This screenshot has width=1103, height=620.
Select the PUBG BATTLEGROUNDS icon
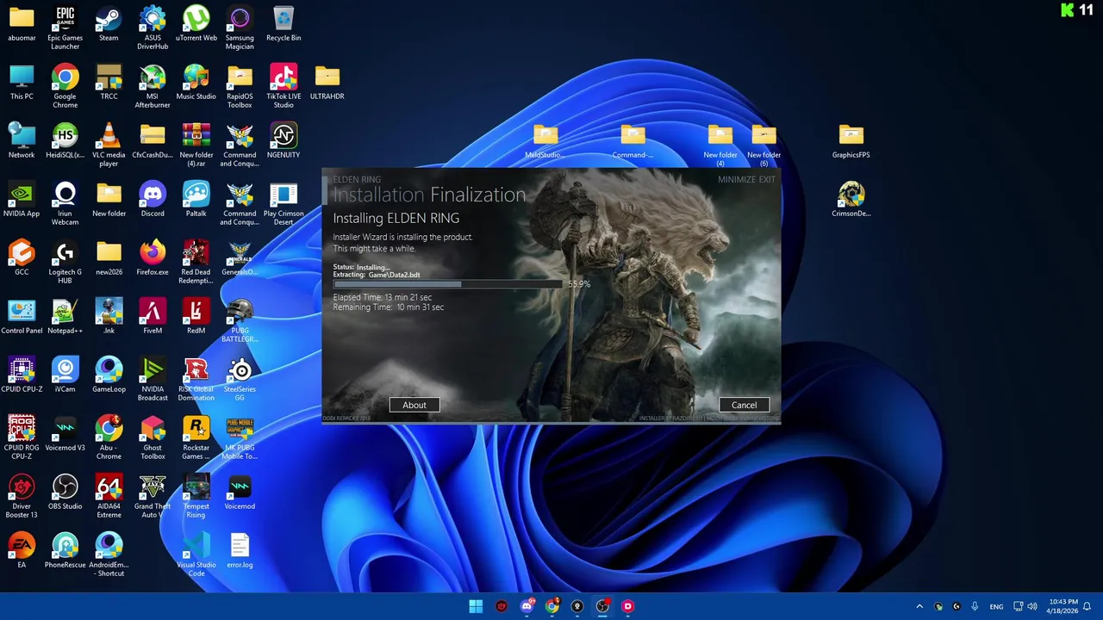(240, 320)
